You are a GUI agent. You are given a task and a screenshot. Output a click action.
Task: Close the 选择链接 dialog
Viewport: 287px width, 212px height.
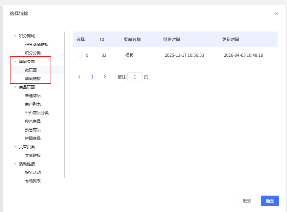click(x=276, y=13)
